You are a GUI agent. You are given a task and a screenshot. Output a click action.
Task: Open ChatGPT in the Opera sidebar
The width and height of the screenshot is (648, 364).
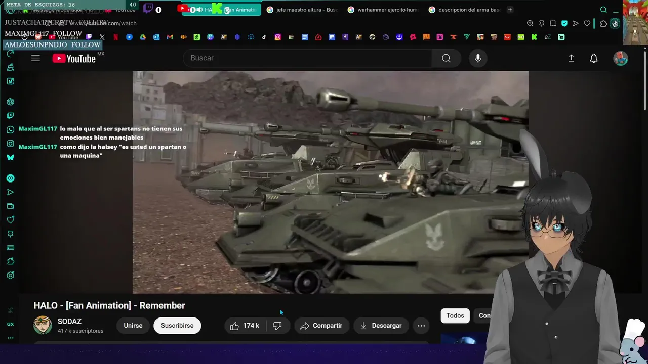(10, 102)
